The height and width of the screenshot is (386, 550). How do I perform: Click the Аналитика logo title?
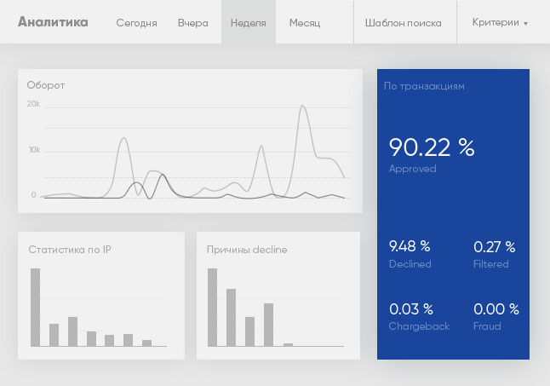tap(53, 22)
